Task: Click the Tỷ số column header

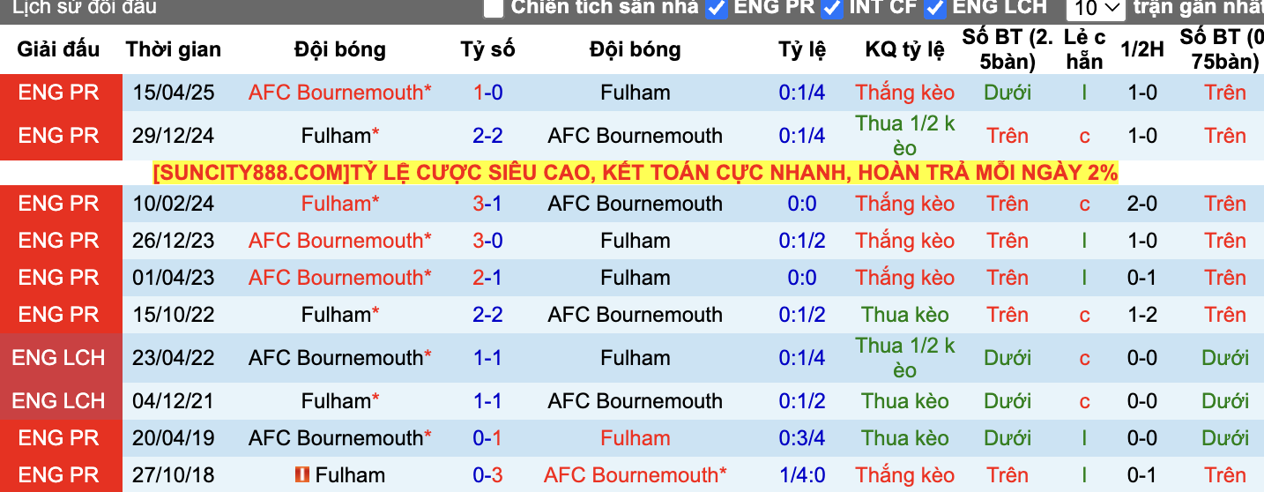Action: [x=487, y=49]
